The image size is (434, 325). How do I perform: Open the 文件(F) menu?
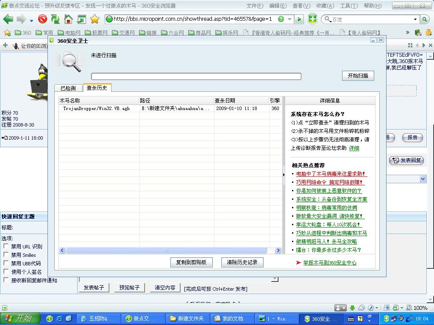(x=255, y=6)
